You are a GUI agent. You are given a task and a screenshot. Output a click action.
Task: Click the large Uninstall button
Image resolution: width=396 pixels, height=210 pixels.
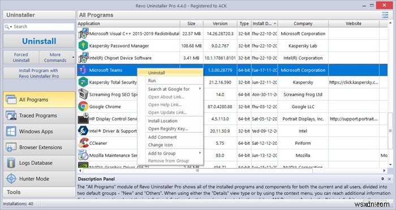(x=39, y=41)
